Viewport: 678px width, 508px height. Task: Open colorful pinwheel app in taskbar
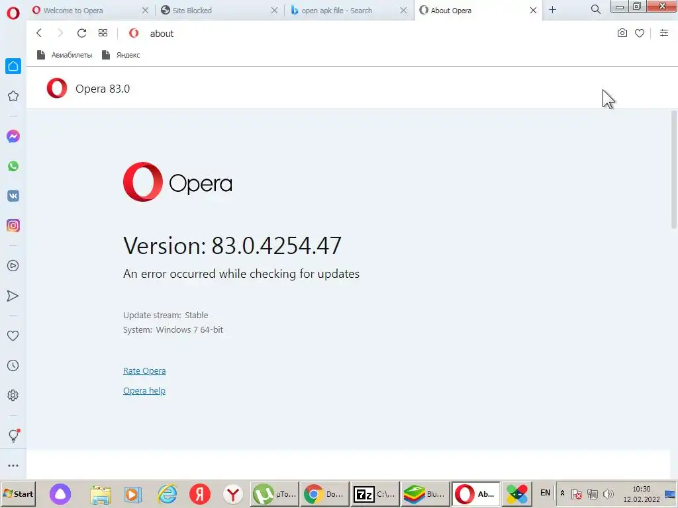(516, 493)
